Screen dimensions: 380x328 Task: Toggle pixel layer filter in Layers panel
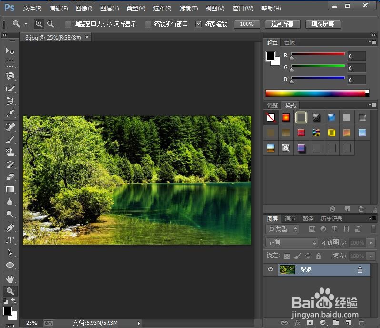click(x=312, y=229)
